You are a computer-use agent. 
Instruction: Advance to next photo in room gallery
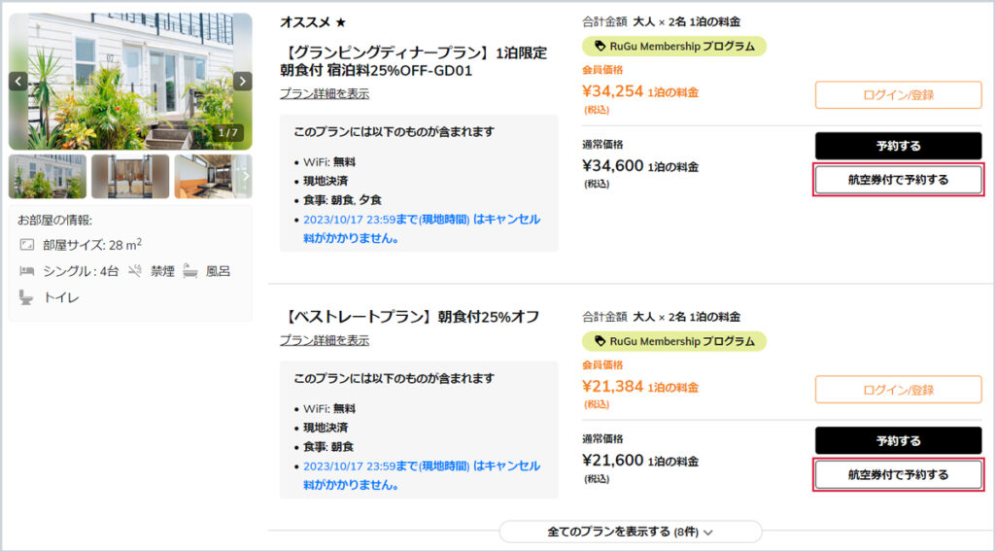(x=242, y=81)
